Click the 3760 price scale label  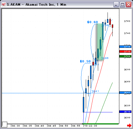point(127,21)
